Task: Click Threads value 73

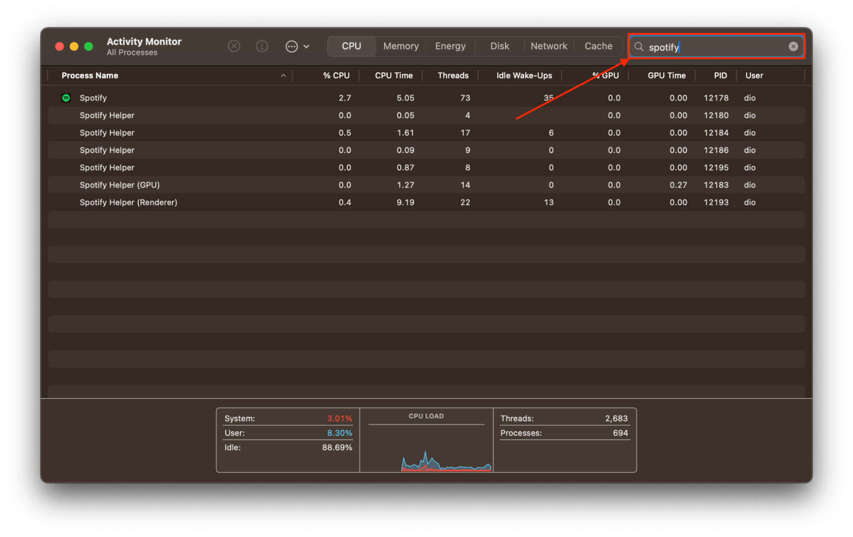Action: (x=465, y=98)
